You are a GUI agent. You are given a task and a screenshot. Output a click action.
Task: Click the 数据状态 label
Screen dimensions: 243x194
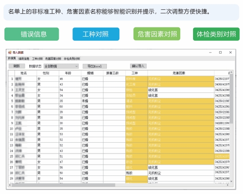click(x=35, y=66)
